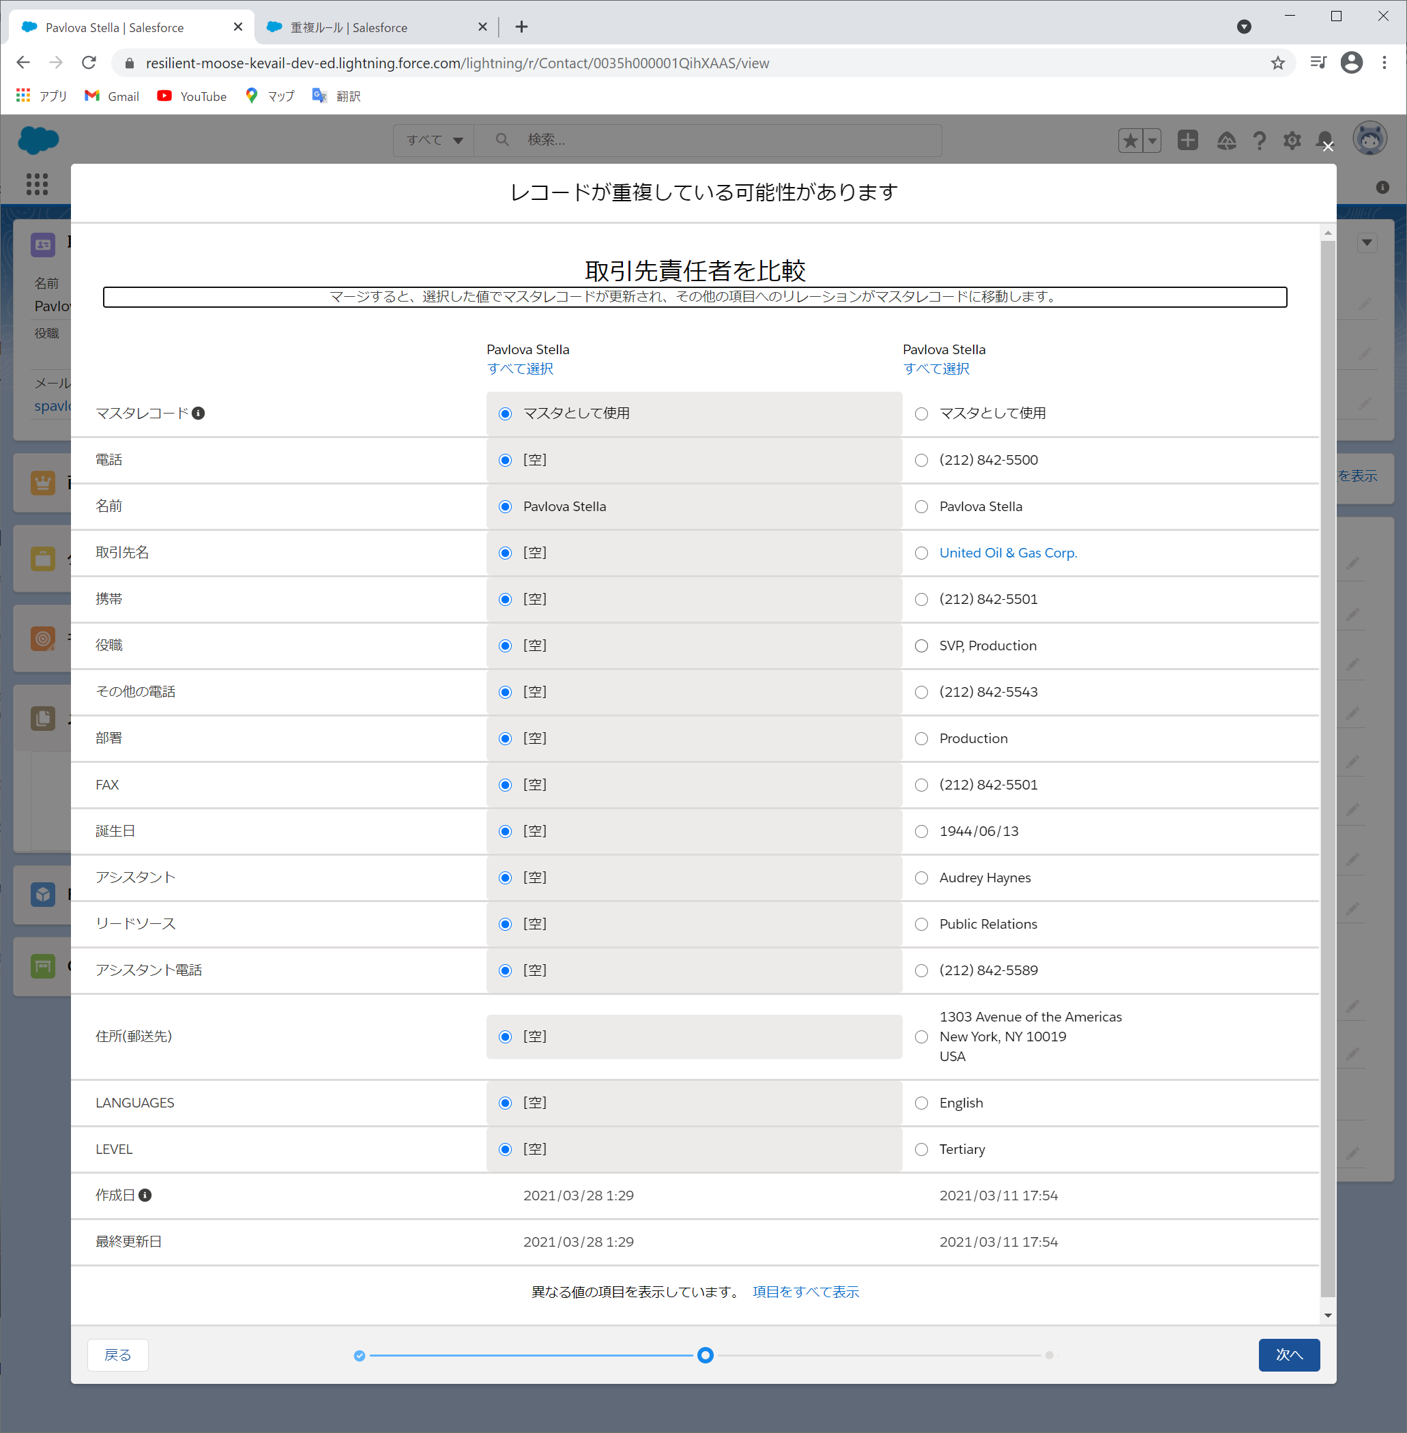Select (212) 842-5500 phone radio button

[x=921, y=461]
